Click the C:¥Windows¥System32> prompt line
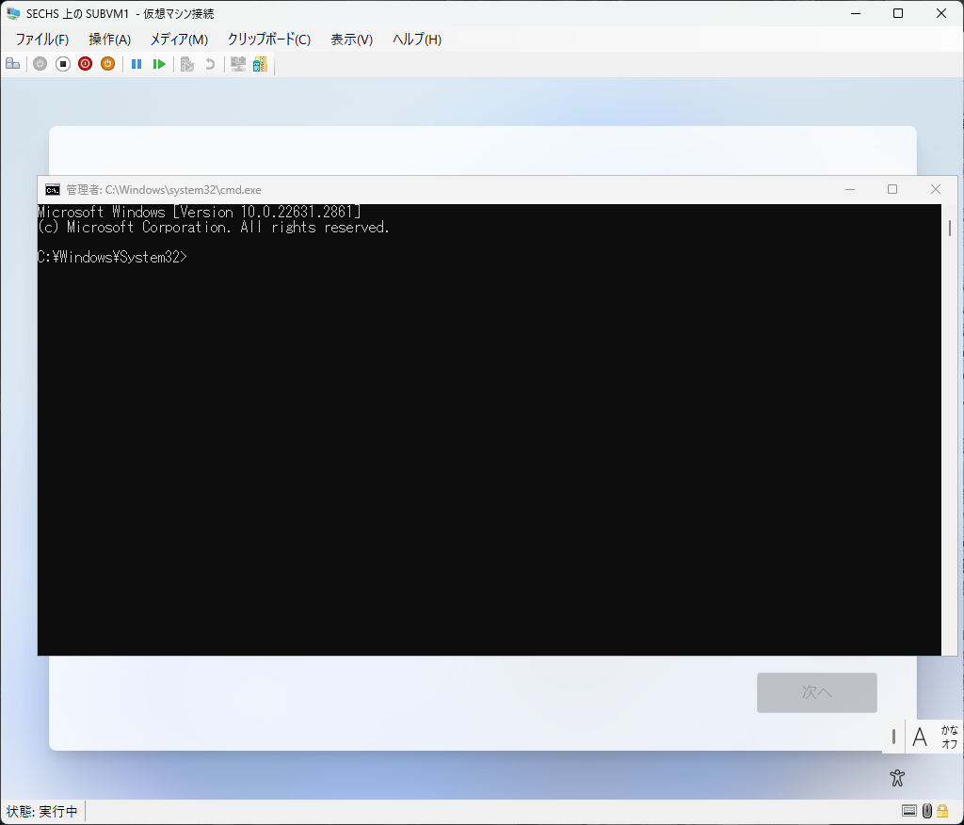 (x=112, y=257)
